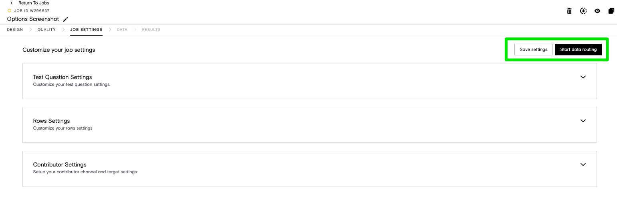Toggle job preview with the eye icon
Image resolution: width=617 pixels, height=197 pixels.
point(597,11)
